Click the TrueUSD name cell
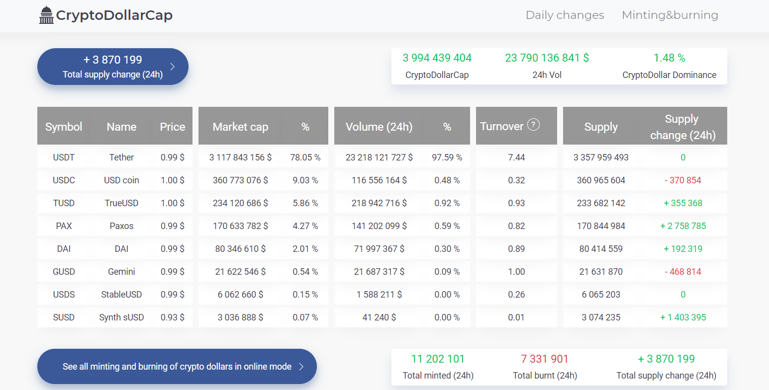The height and width of the screenshot is (390, 769). click(x=121, y=203)
